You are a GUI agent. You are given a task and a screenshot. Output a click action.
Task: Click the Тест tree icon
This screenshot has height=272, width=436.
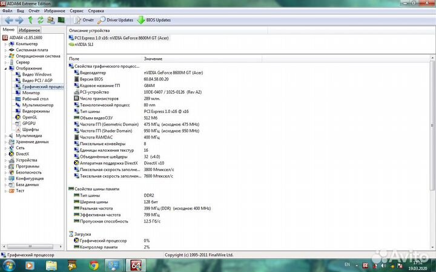click(12, 190)
